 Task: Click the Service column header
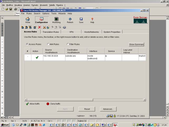tap(113, 51)
